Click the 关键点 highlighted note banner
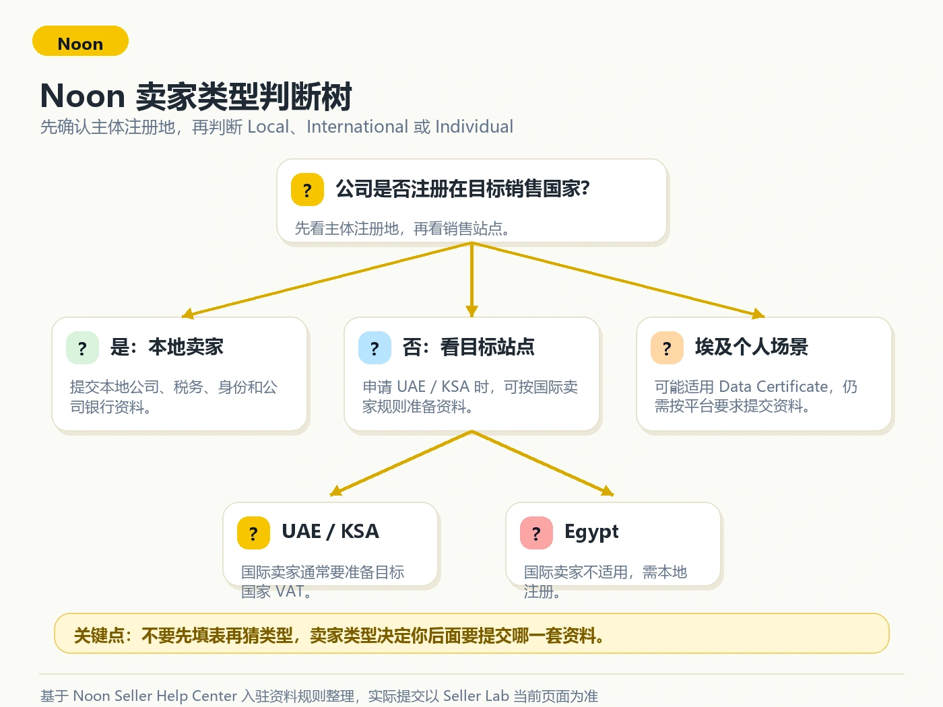 pyautogui.click(x=471, y=633)
